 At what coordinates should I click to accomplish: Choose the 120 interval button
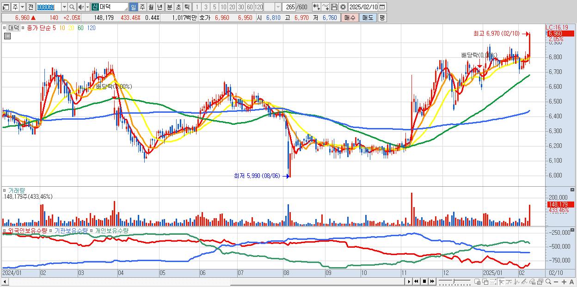(259, 7)
